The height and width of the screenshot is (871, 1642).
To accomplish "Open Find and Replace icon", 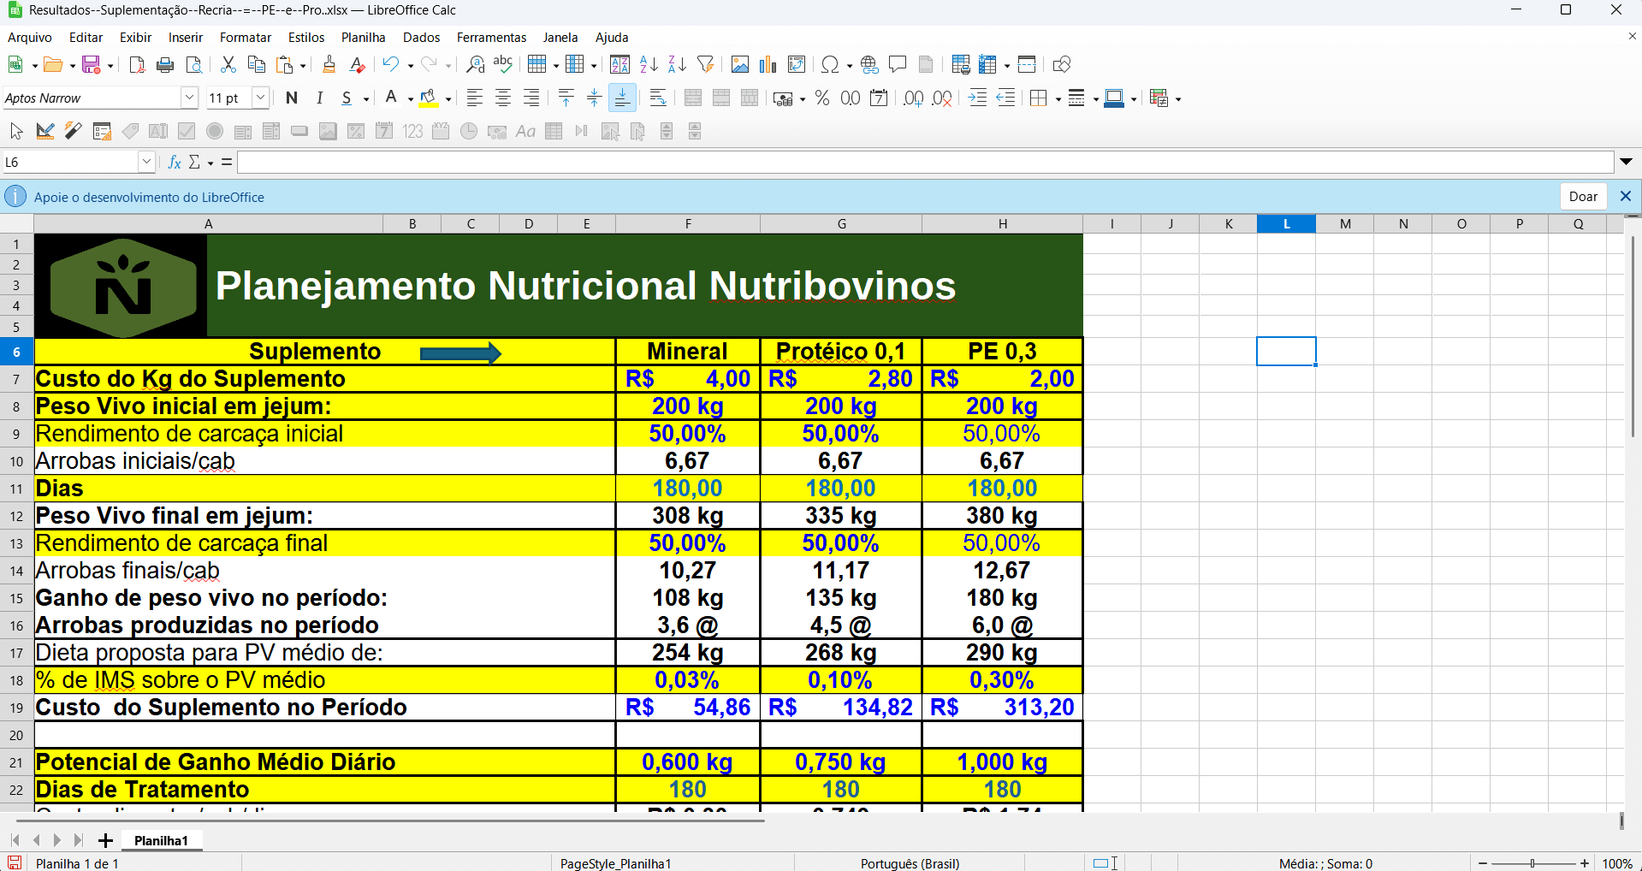I will pyautogui.click(x=476, y=64).
